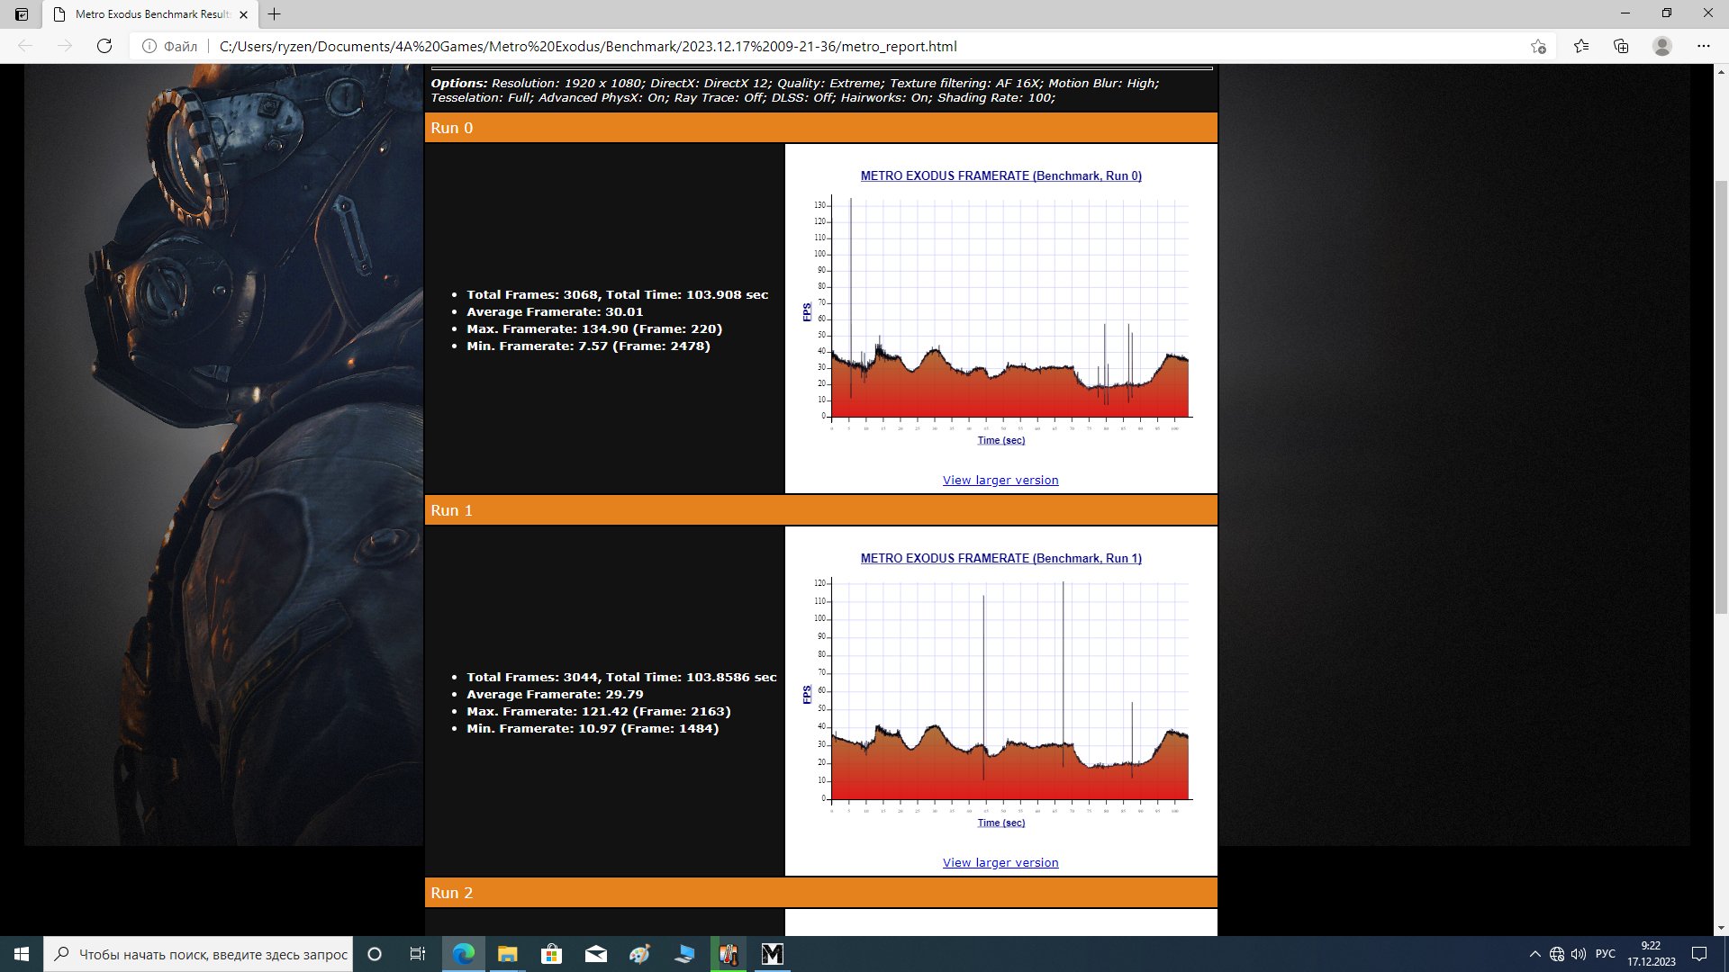The image size is (1729, 972).
Task: Click the browser refresh icon
Action: click(104, 46)
